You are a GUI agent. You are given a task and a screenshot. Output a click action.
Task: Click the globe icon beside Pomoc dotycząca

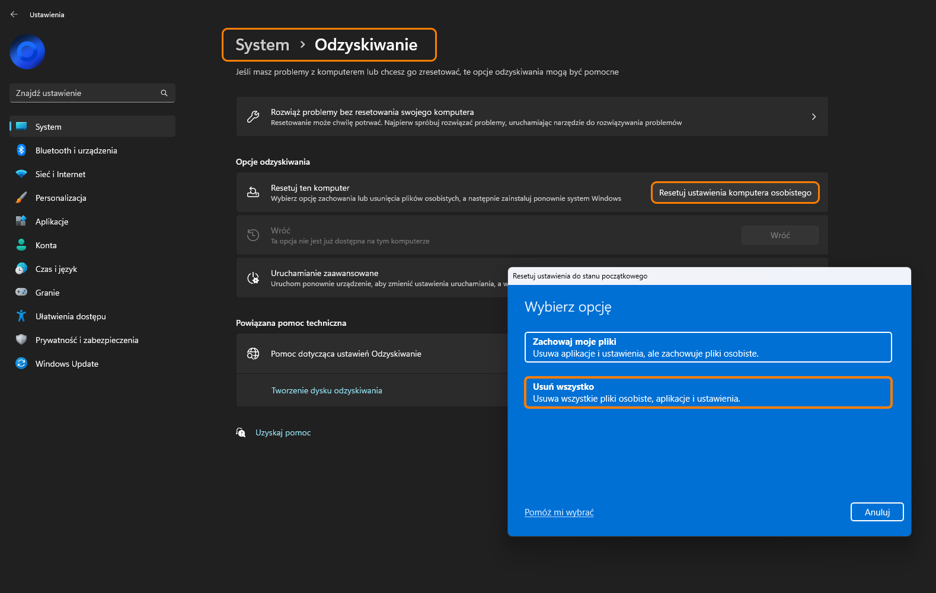(253, 354)
